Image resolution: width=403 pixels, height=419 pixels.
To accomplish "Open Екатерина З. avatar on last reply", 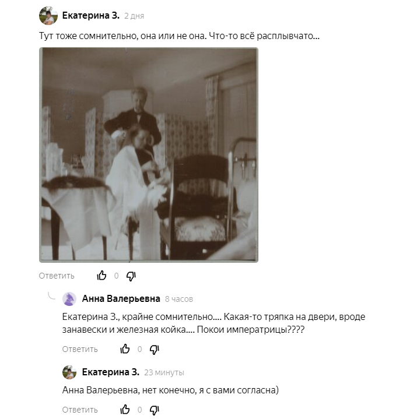I will click(x=69, y=372).
